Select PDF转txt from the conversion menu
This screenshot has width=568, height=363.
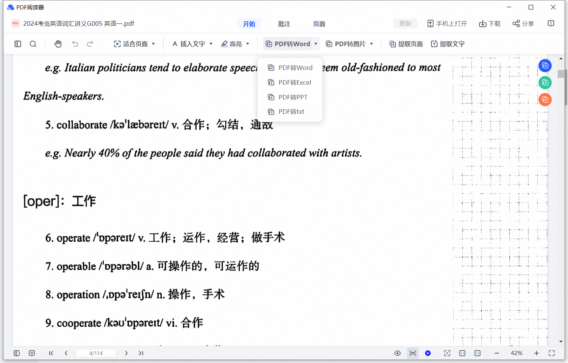[291, 112]
